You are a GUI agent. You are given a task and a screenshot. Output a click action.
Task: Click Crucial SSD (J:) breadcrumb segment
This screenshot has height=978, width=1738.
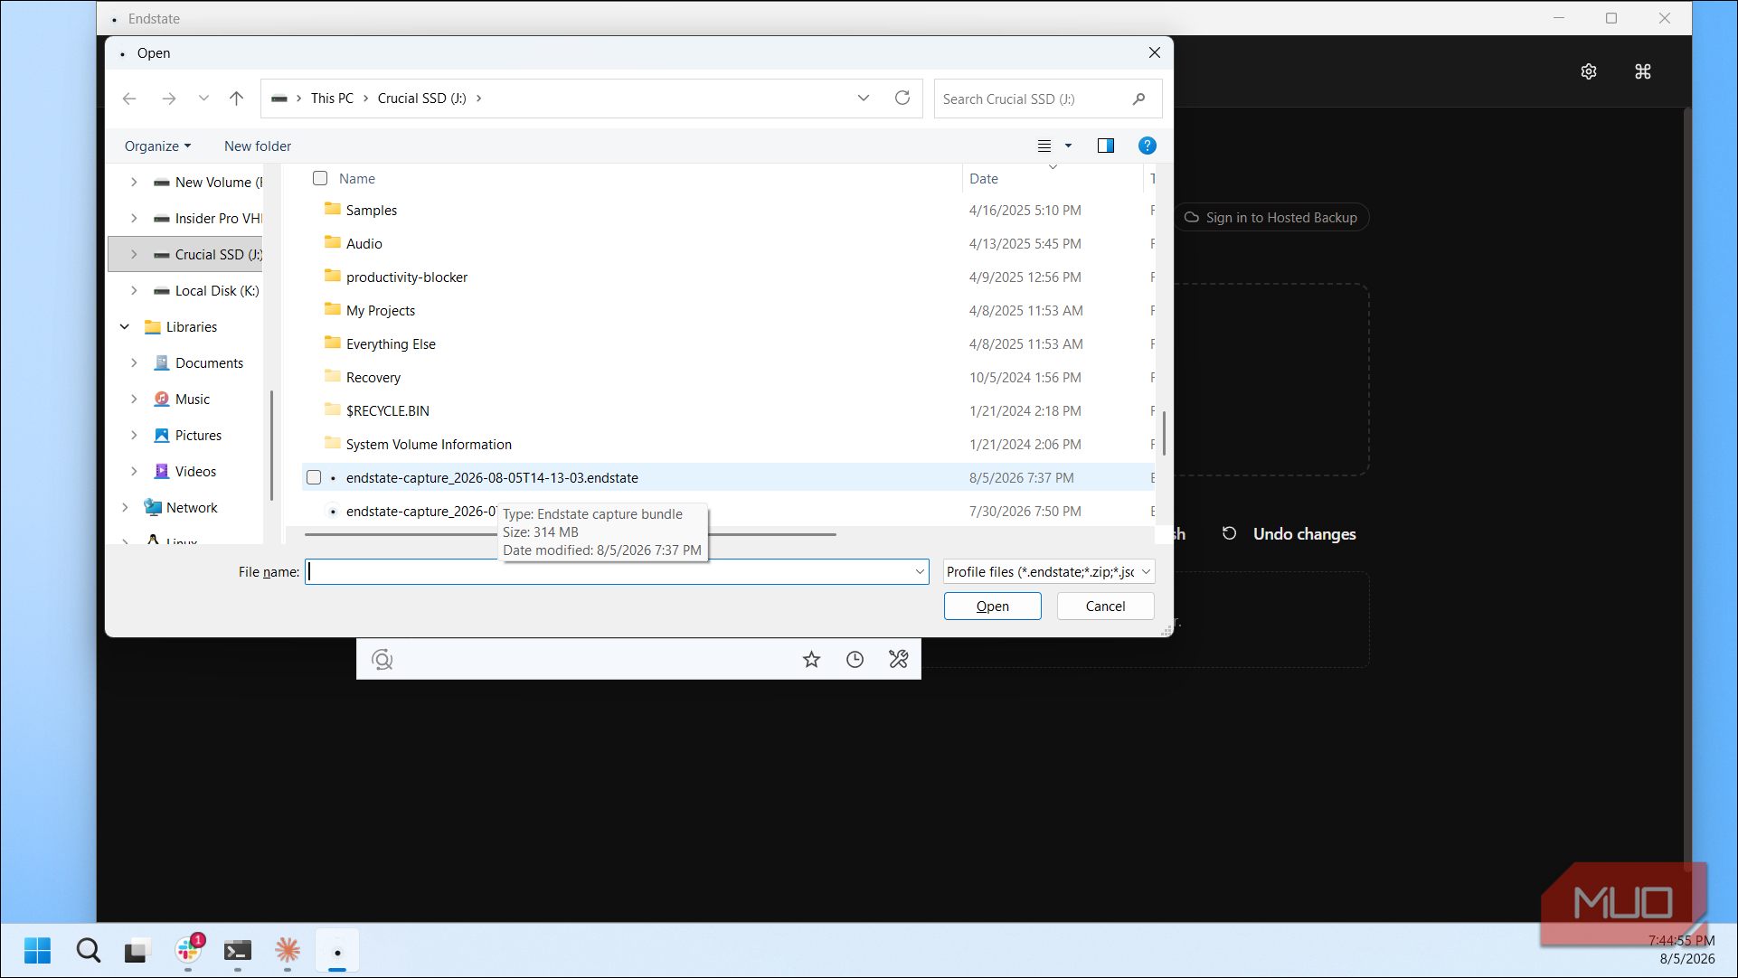[421, 99]
